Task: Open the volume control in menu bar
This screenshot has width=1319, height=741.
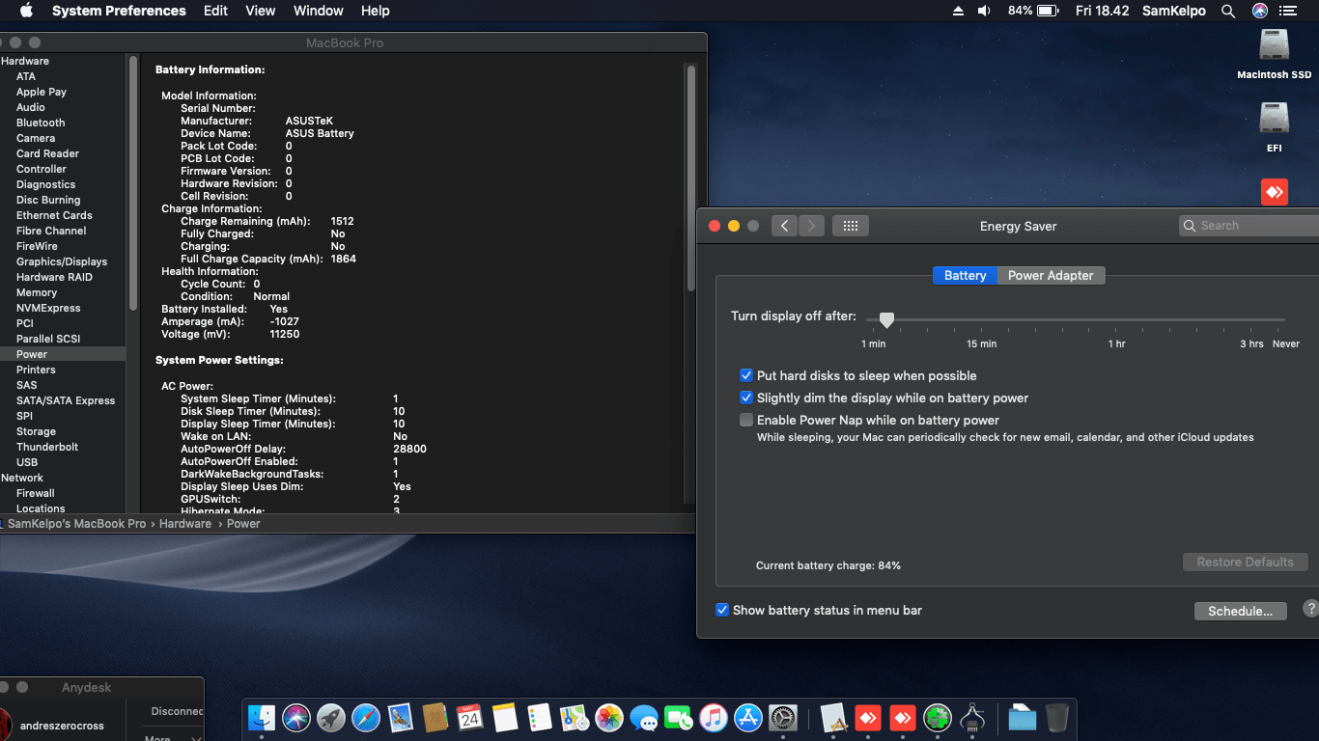Action: pos(984,11)
